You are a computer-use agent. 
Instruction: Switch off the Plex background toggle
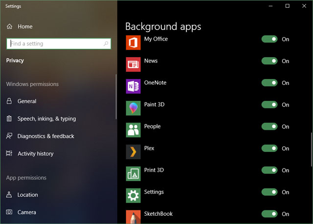269,148
